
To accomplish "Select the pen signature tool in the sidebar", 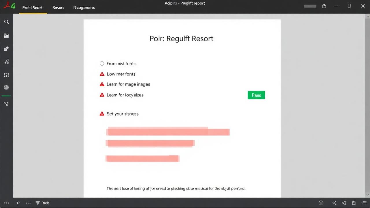I will coord(6,62).
